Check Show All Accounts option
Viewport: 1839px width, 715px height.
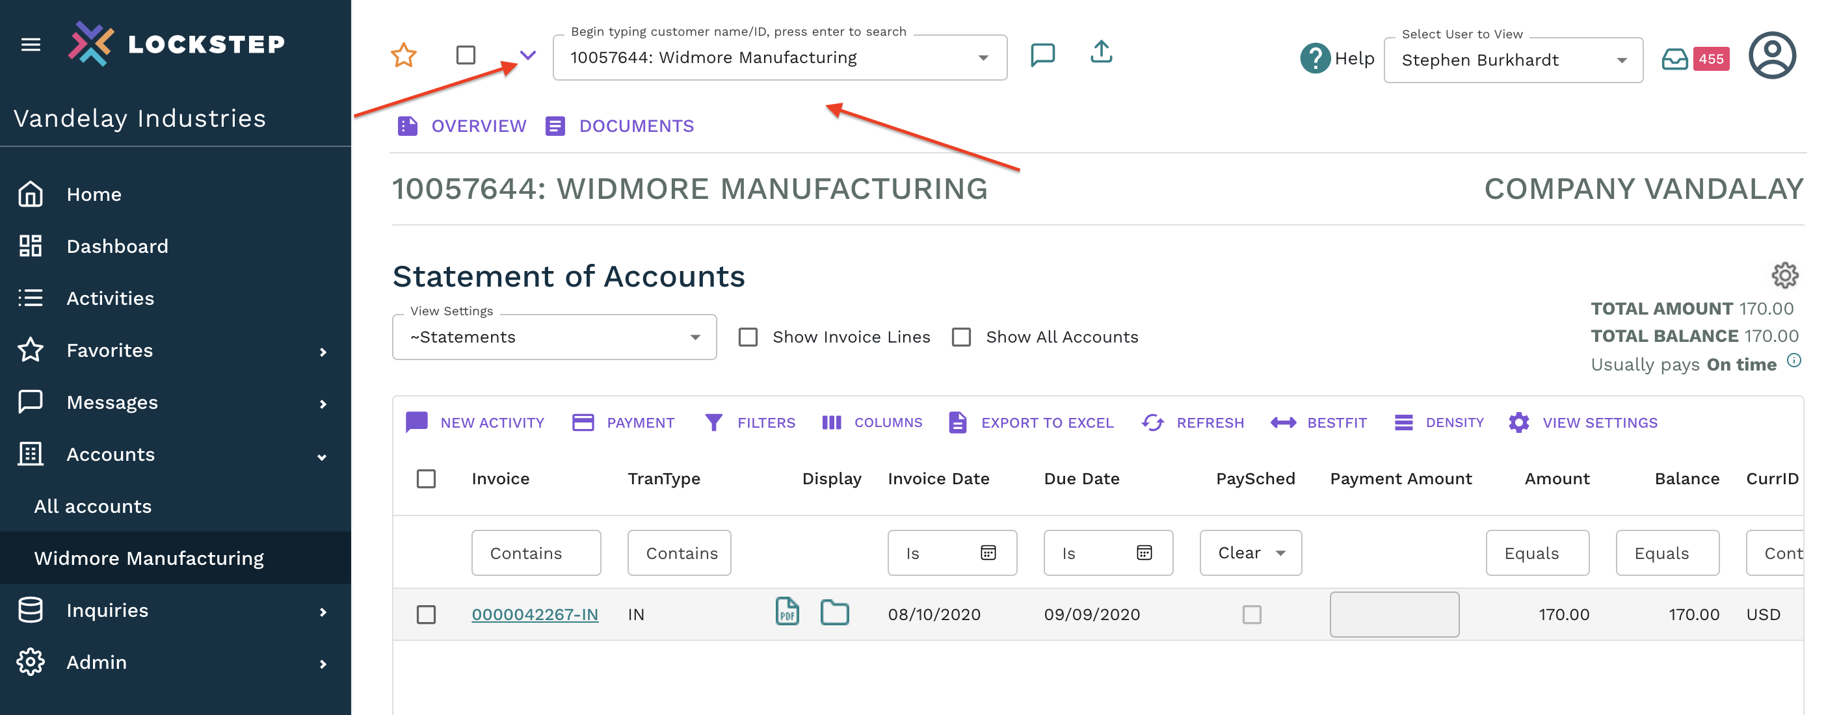click(961, 337)
